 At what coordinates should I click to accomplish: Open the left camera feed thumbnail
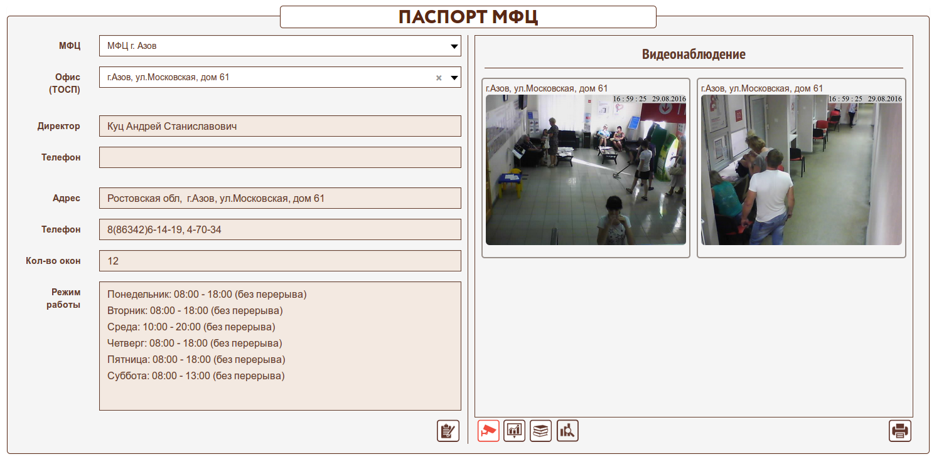point(586,169)
